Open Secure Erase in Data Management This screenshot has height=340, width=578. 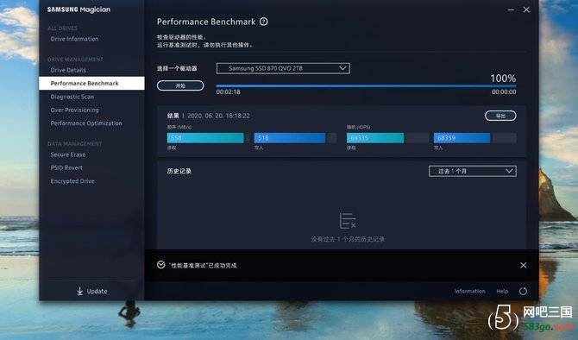point(68,154)
